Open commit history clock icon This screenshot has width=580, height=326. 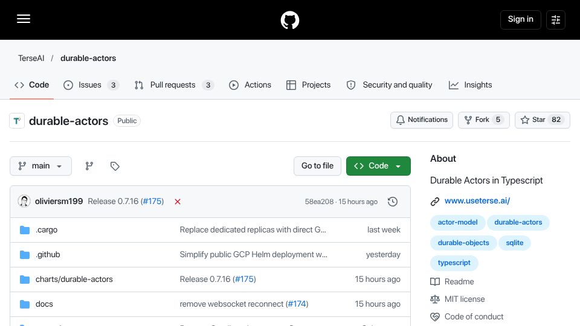pyautogui.click(x=393, y=202)
